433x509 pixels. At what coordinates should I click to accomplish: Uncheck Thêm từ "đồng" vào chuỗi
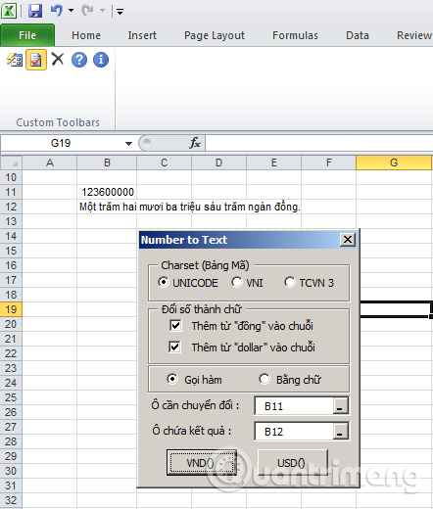175,325
